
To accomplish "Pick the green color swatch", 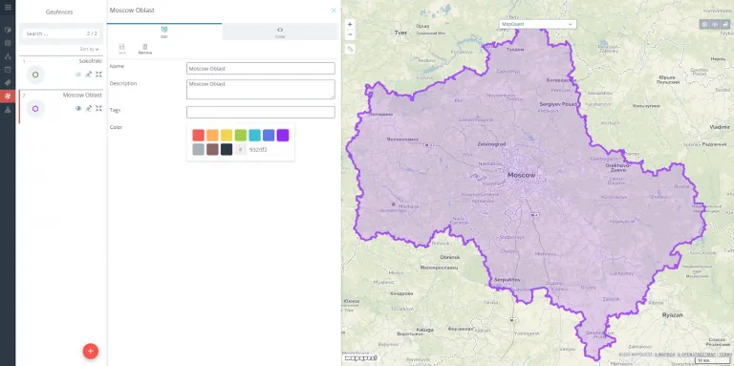I will (x=241, y=136).
